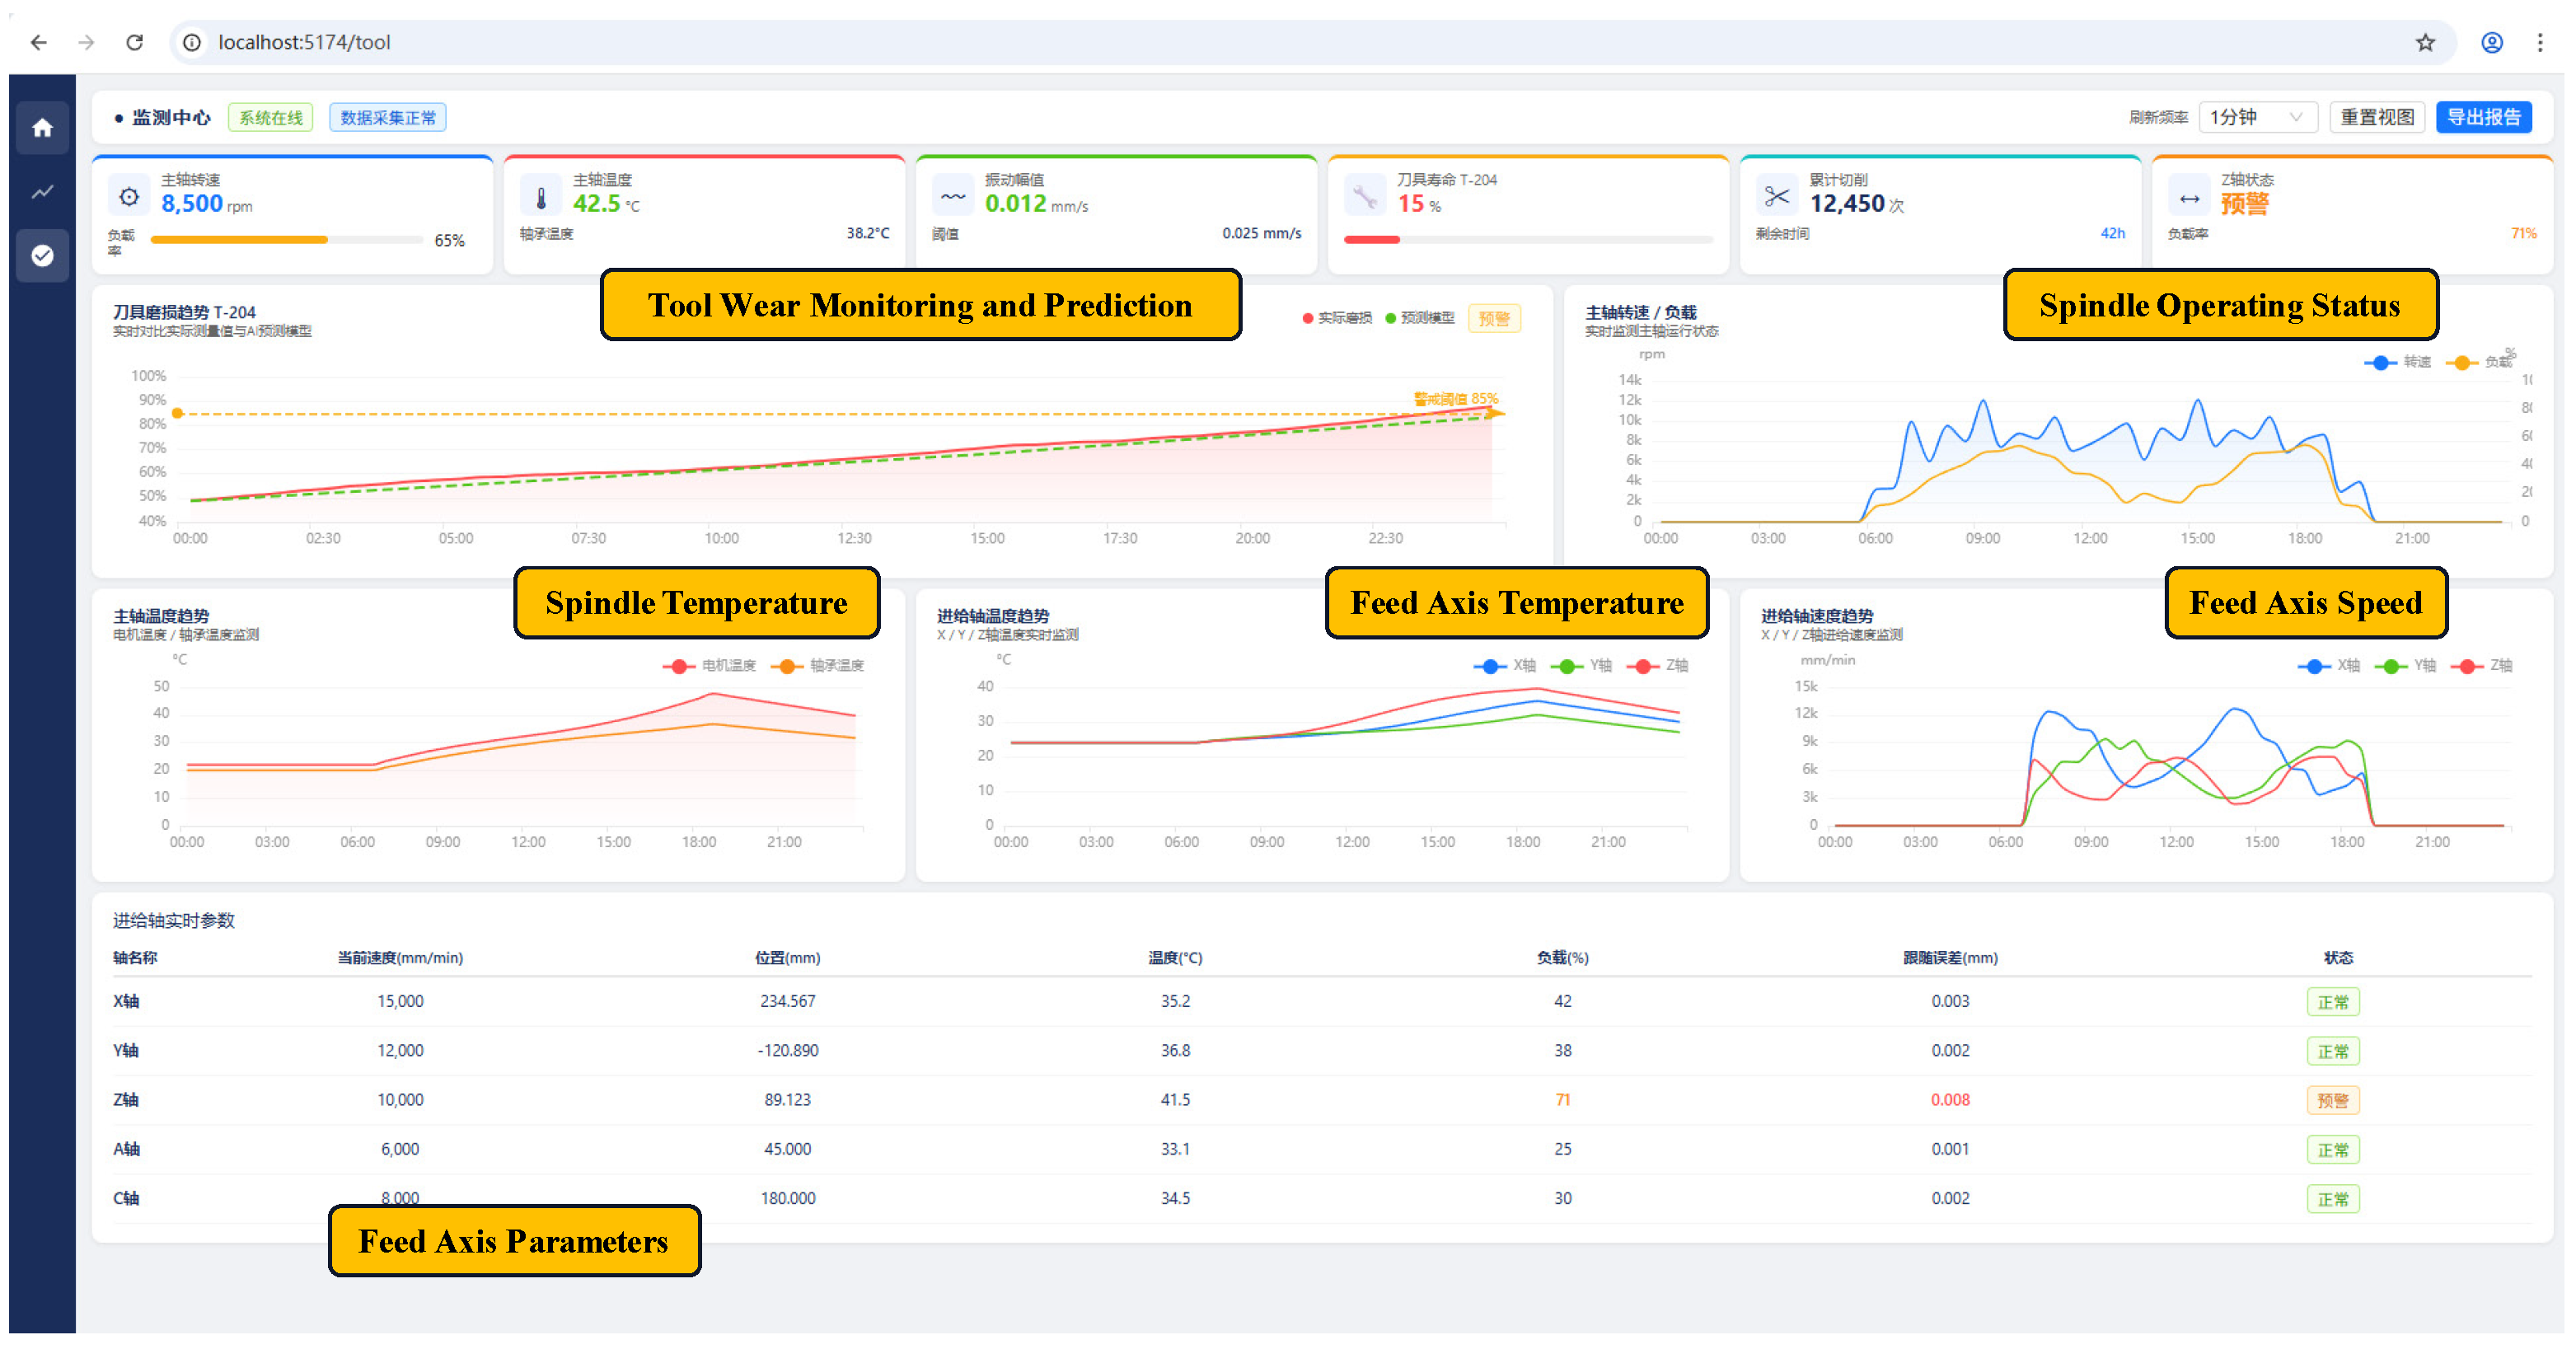Toggle X轴 legend in feed speed chart
Viewport: 2576px width, 1349px height.
click(2329, 666)
